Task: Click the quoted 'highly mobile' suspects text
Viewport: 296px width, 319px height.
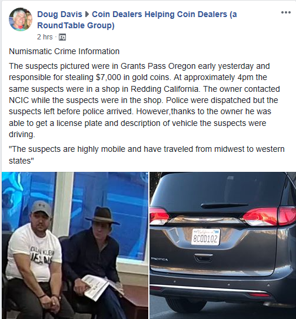Action: 147,155
